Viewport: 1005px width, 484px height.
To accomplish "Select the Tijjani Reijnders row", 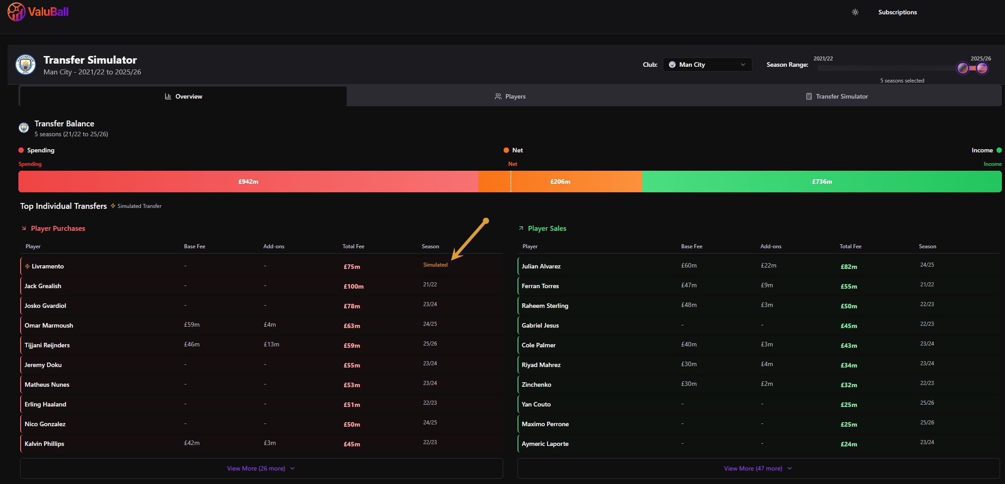I will click(261, 345).
